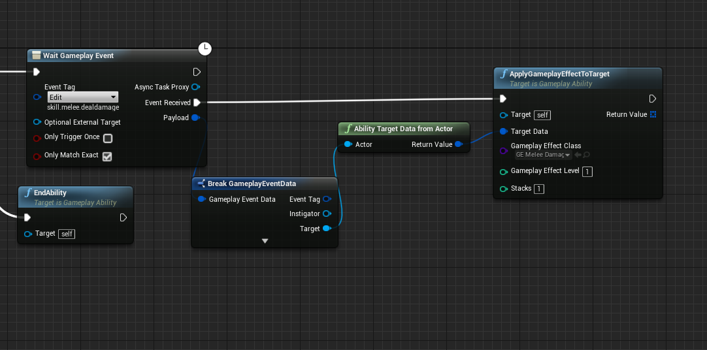Click the Actor input pin
707x350 pixels.
pyautogui.click(x=348, y=144)
